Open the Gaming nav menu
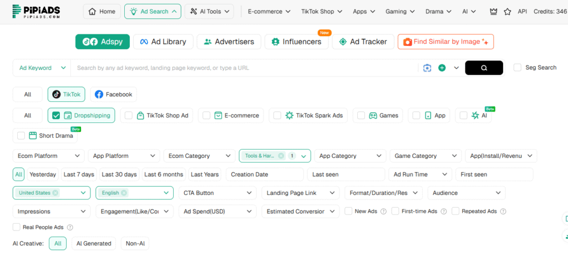Screen dimensions: 568x256 click(400, 12)
